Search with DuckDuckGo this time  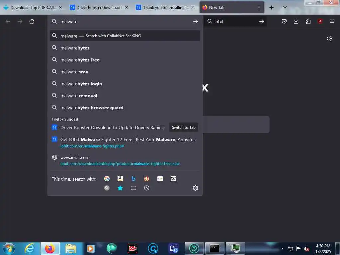(146, 179)
